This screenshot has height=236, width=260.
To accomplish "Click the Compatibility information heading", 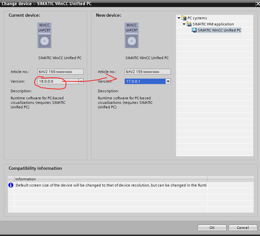I will tap(35, 168).
